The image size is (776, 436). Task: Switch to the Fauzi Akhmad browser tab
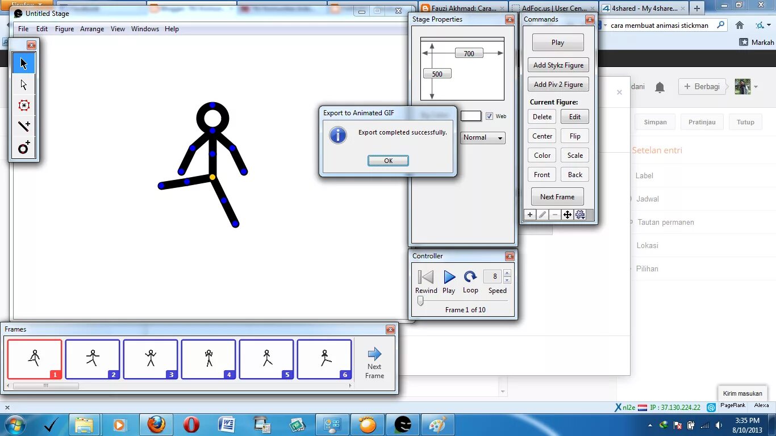click(463, 8)
